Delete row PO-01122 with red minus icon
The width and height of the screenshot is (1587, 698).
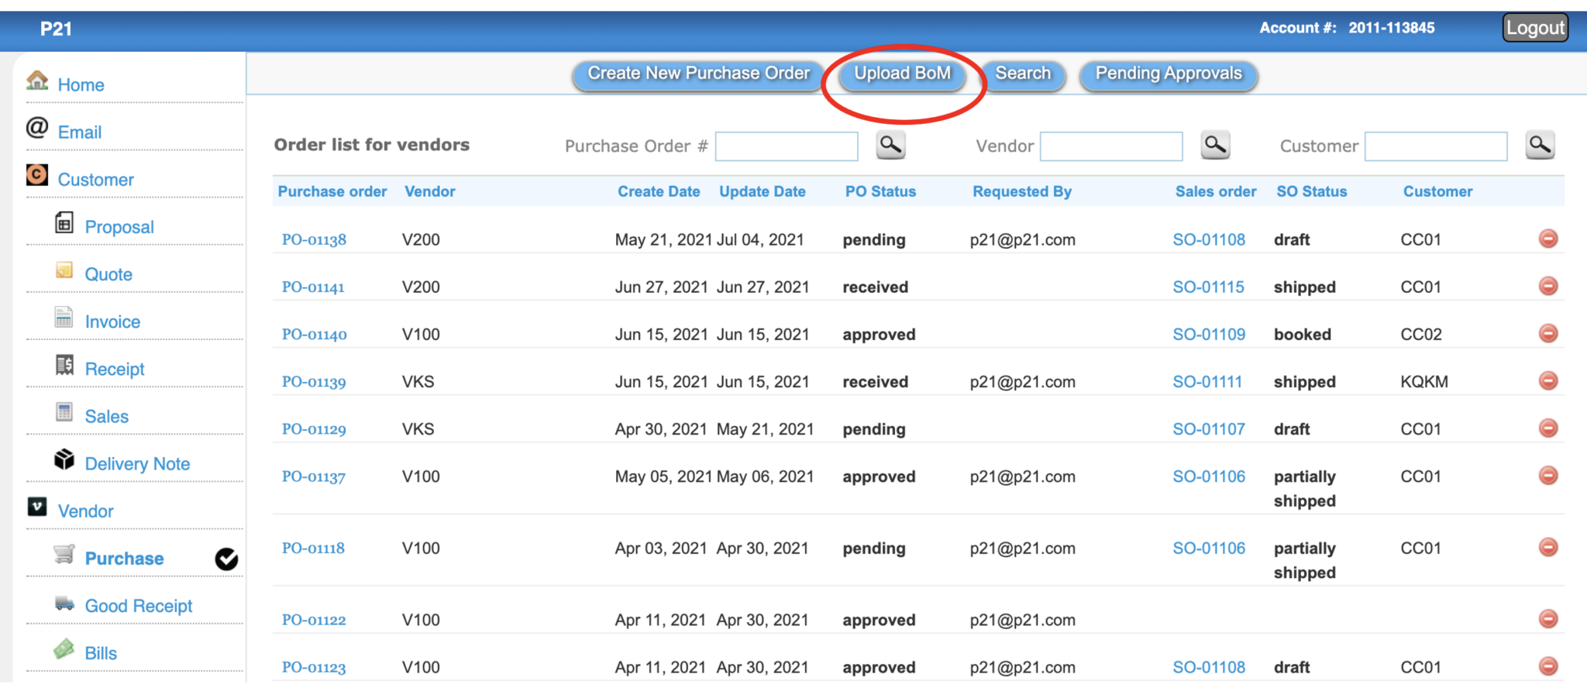pyautogui.click(x=1548, y=618)
